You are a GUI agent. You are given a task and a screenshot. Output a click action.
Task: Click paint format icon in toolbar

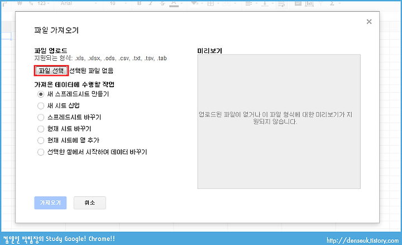4,3
